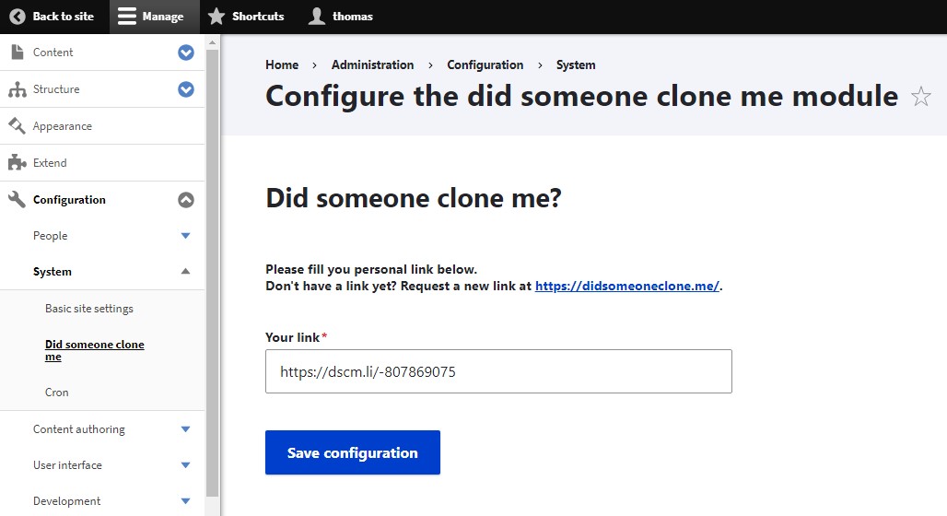
Task: Click the Structure hierarchy icon
Action: point(18,89)
